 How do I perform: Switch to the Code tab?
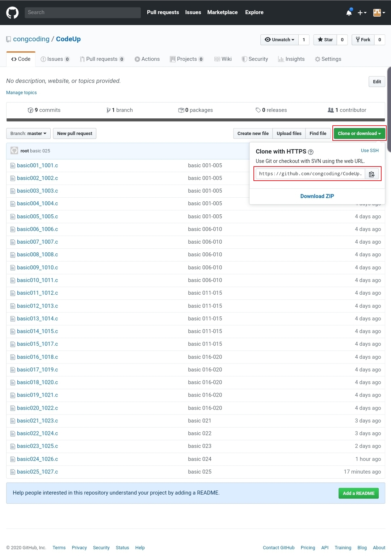21,59
